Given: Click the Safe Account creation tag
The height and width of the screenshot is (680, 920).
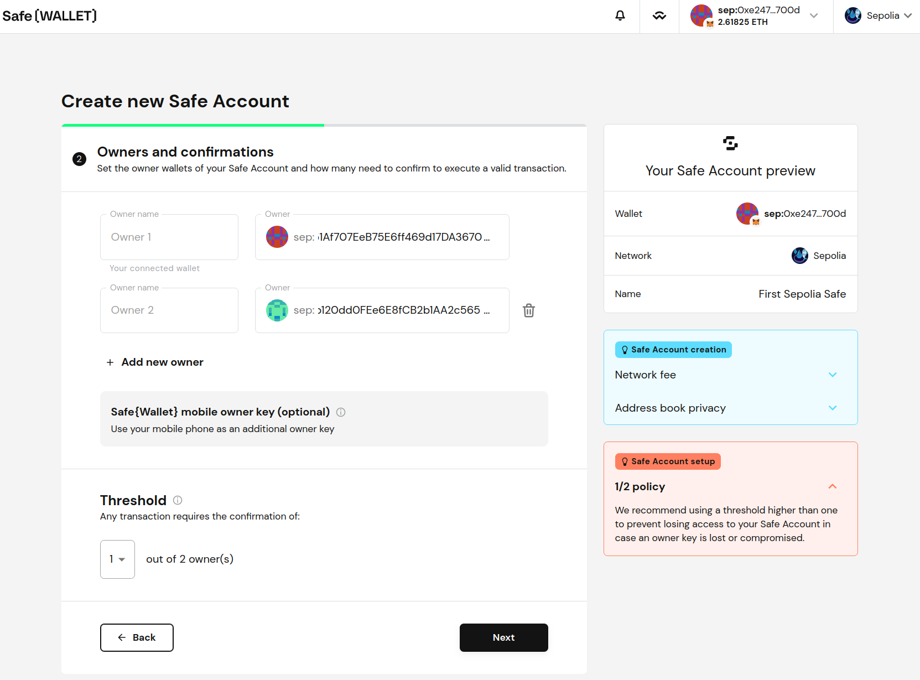Looking at the screenshot, I should 673,350.
